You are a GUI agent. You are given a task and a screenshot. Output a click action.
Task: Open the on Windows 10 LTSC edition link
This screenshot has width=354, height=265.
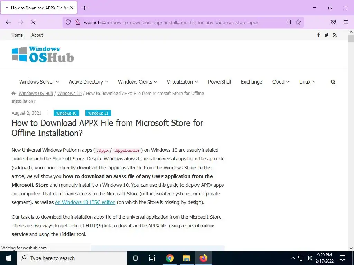[x=85, y=202]
